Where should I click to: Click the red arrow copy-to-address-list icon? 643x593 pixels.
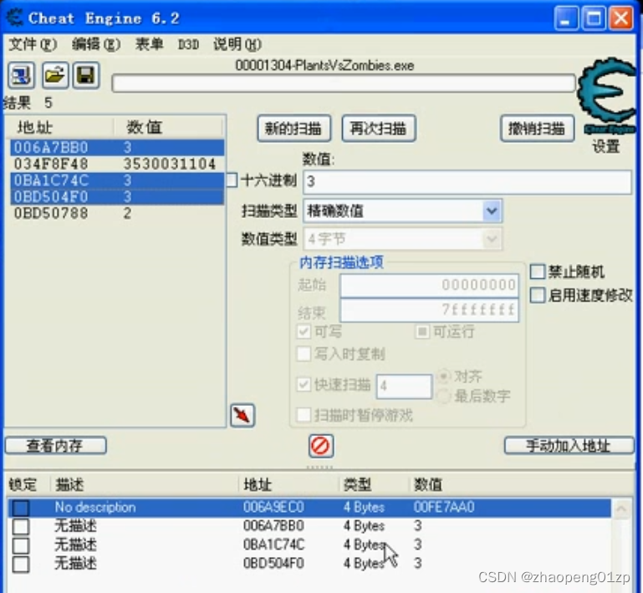242,416
